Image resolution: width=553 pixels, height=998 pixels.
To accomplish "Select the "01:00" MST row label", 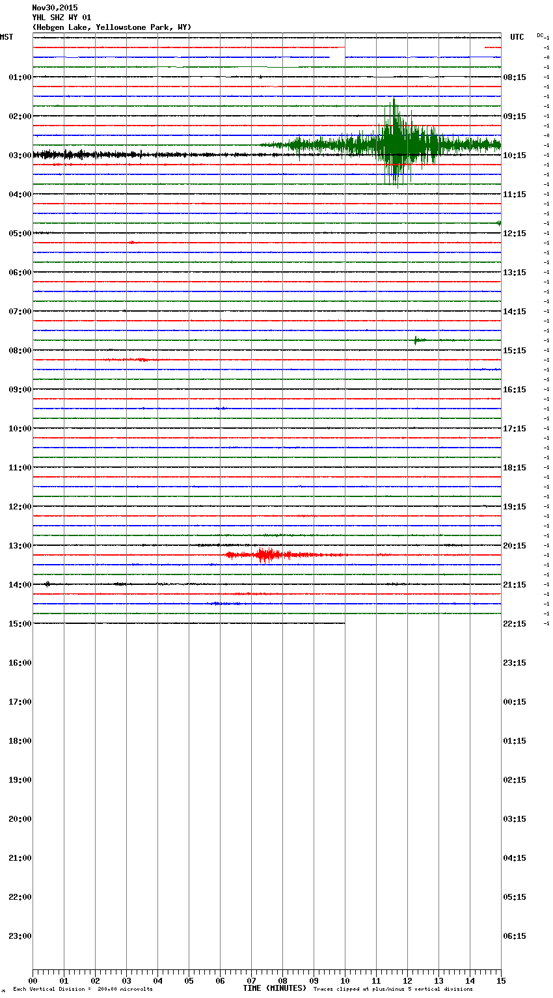I will [20, 77].
